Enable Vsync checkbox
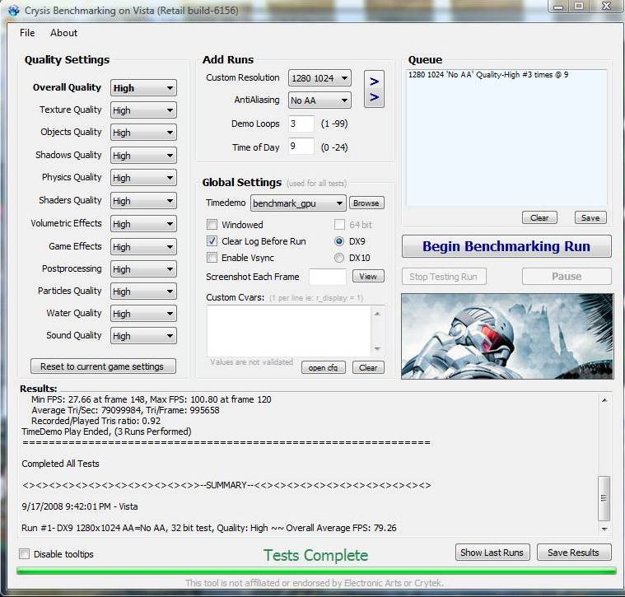625x597 pixels. (212, 258)
